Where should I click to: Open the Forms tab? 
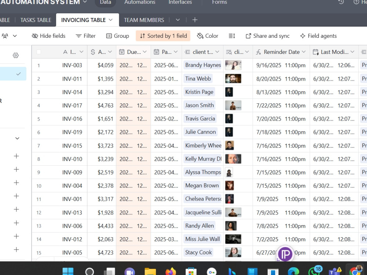219,2
